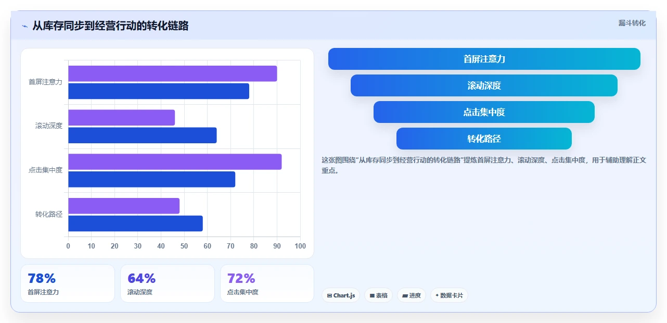Click purple bar for 转化路径
Viewport: 667px width, 323px height.
point(124,206)
